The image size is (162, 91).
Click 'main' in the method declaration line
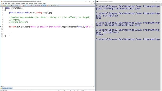click(x=32, y=13)
